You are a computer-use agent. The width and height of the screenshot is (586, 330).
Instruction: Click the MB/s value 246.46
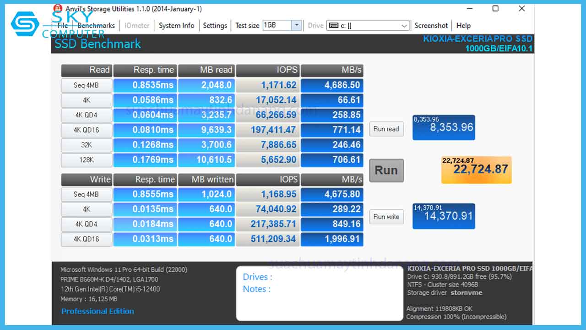tap(332, 145)
